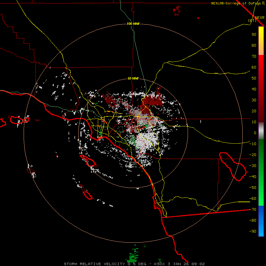
Task: Click the '-90' value on the velocity scale
Action: click(x=253, y=231)
